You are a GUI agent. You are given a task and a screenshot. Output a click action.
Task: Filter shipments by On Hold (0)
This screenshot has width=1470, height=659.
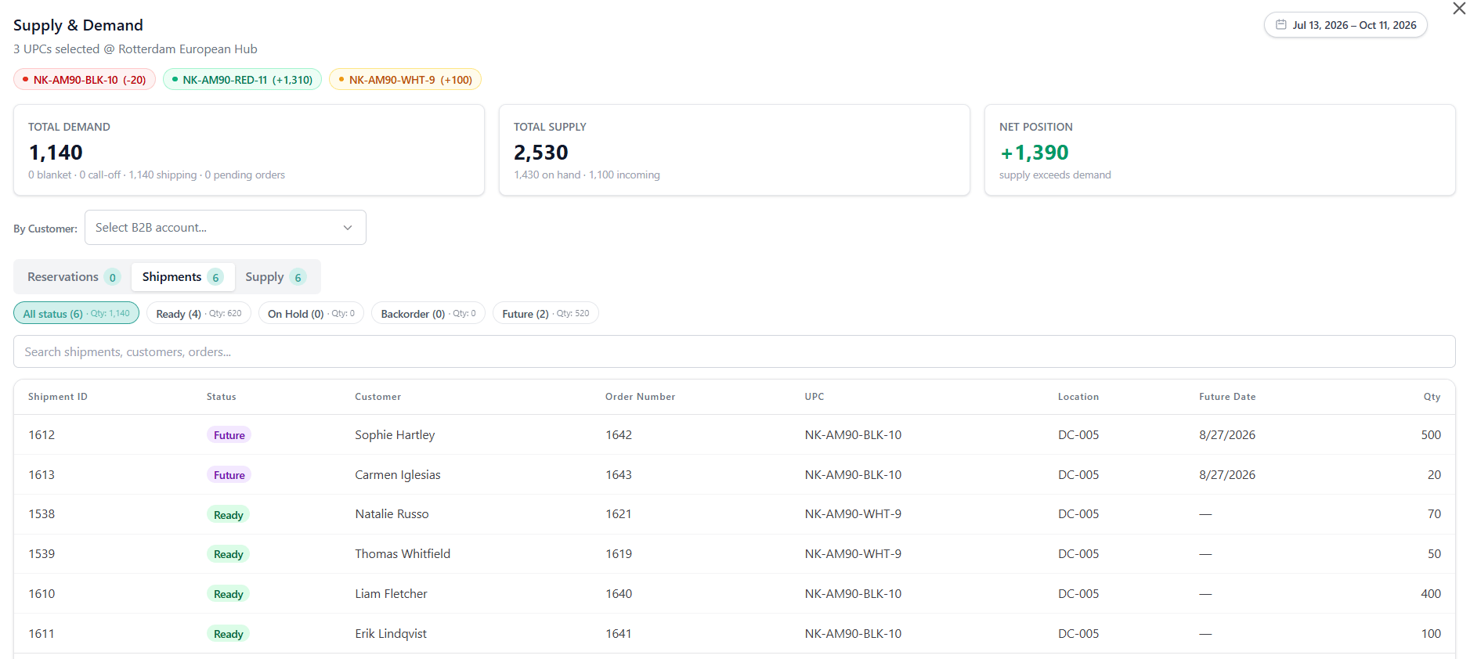click(311, 313)
